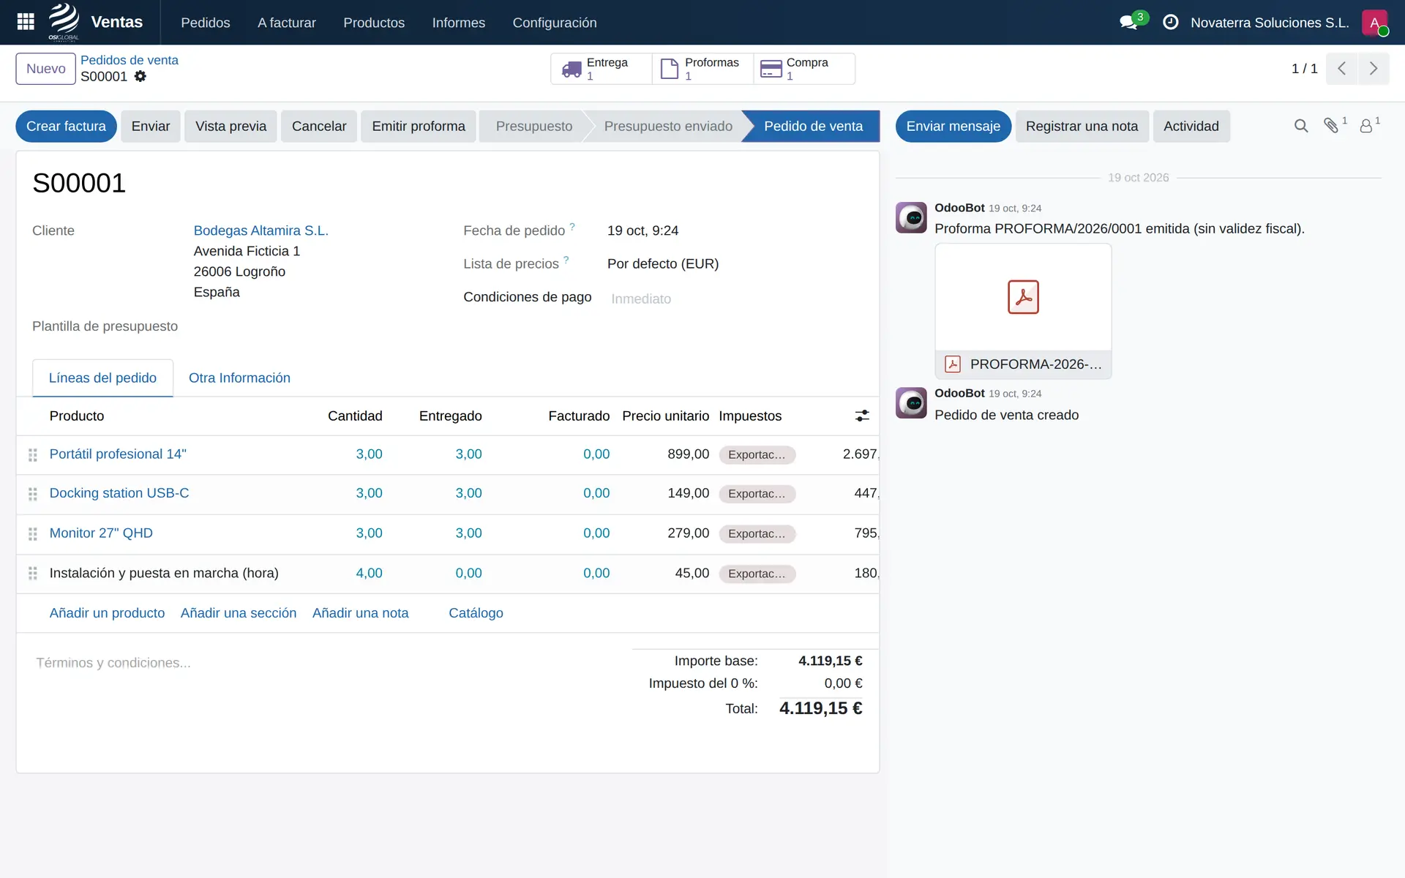Screen dimensions: 1405x878
Task: Open the Informes menu
Action: 458,23
